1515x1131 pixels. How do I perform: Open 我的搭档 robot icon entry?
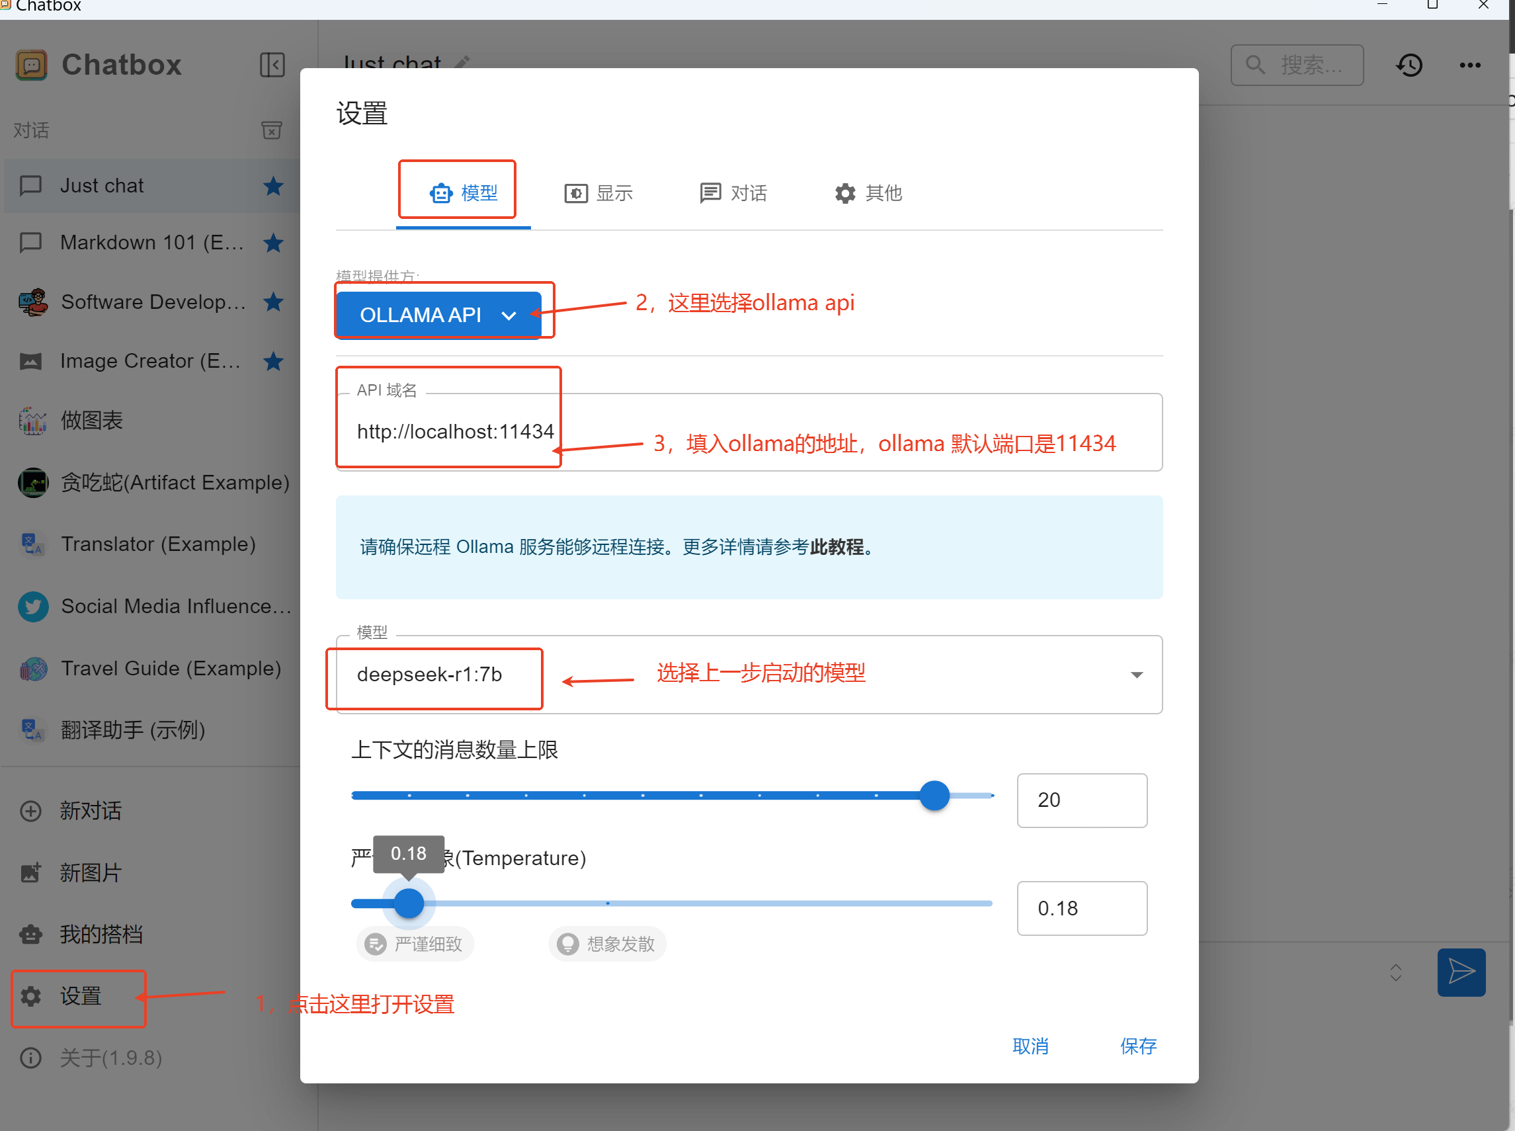pos(31,934)
